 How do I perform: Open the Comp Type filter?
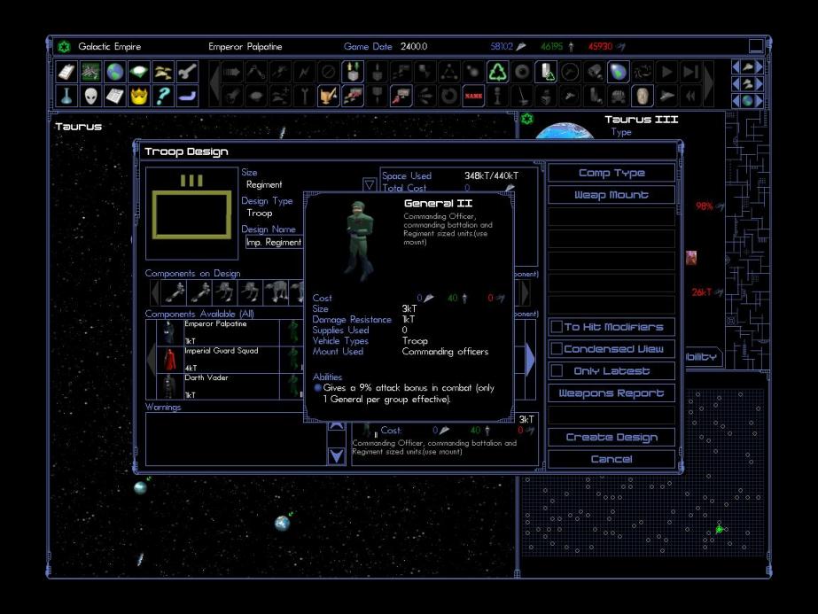click(611, 173)
